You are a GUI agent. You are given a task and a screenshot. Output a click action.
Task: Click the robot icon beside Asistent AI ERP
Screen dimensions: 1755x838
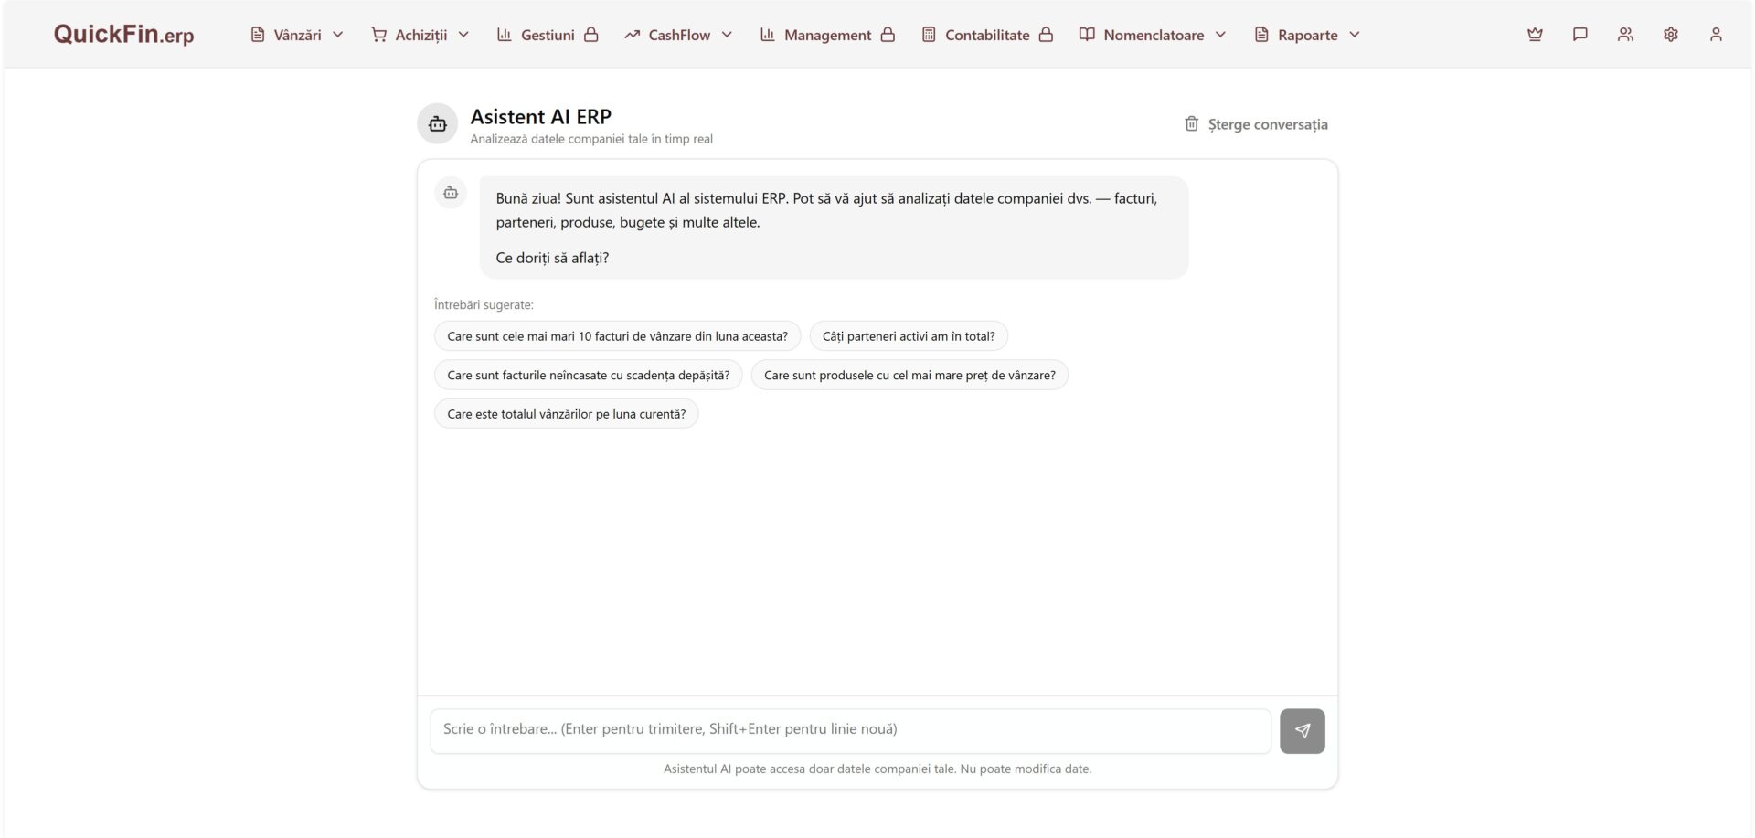437,123
